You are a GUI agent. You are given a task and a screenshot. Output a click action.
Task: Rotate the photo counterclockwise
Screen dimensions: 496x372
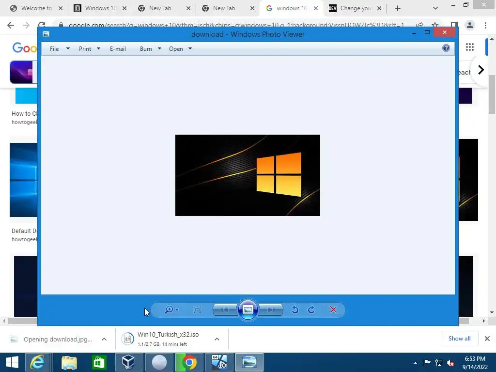295,310
